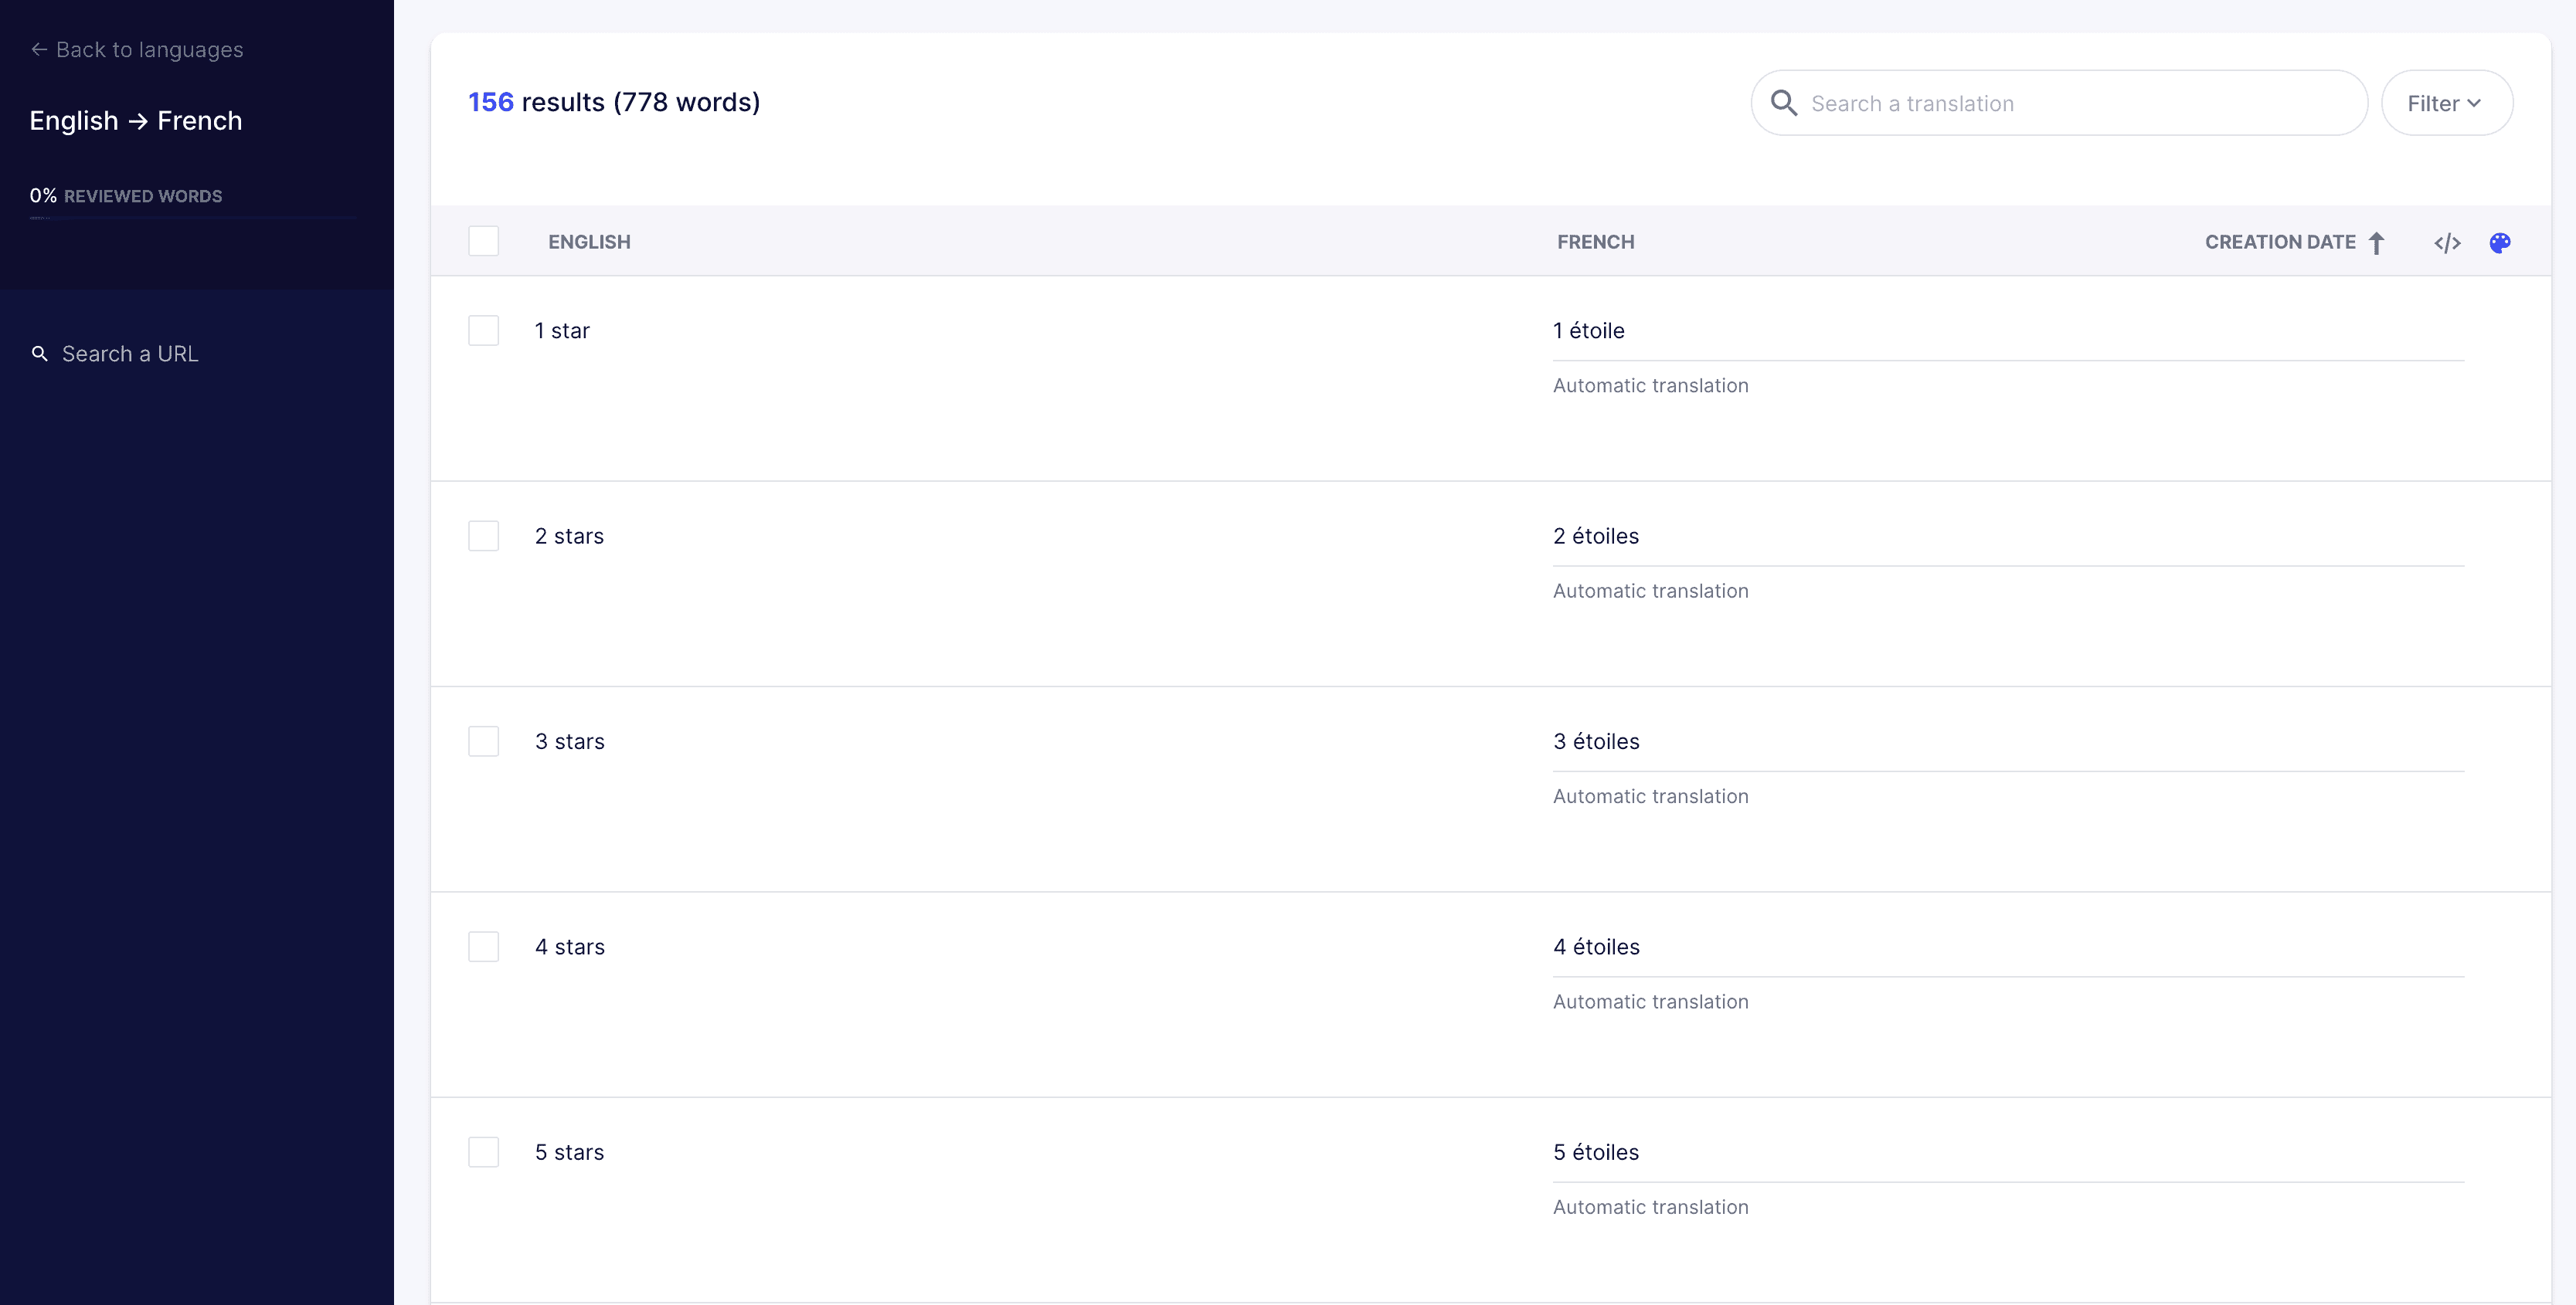
Task: Click the ENGLISH column header
Action: 589,242
